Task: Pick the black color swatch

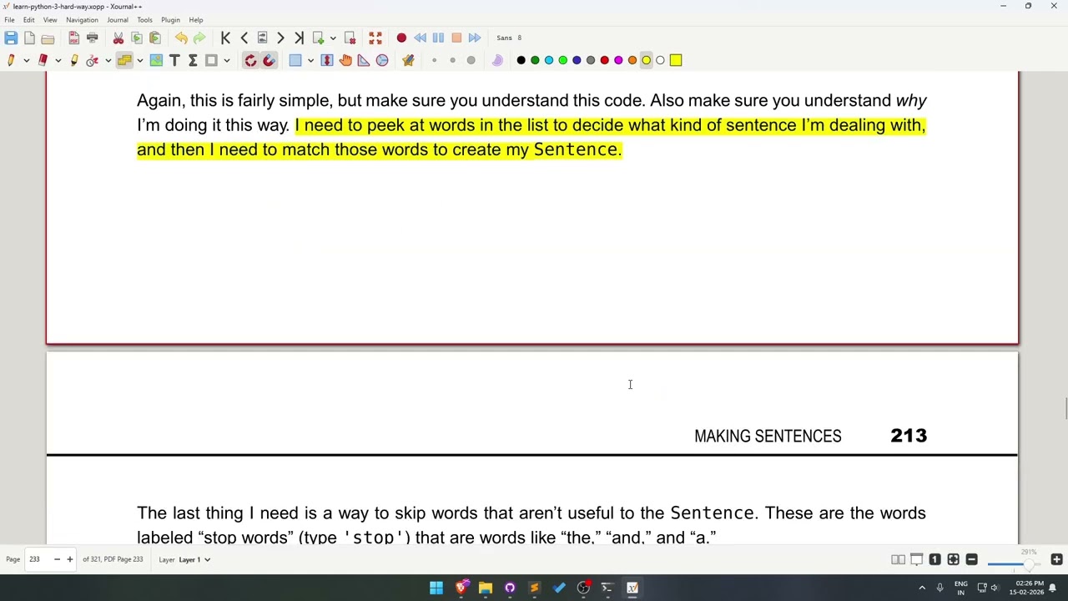Action: coord(521,60)
